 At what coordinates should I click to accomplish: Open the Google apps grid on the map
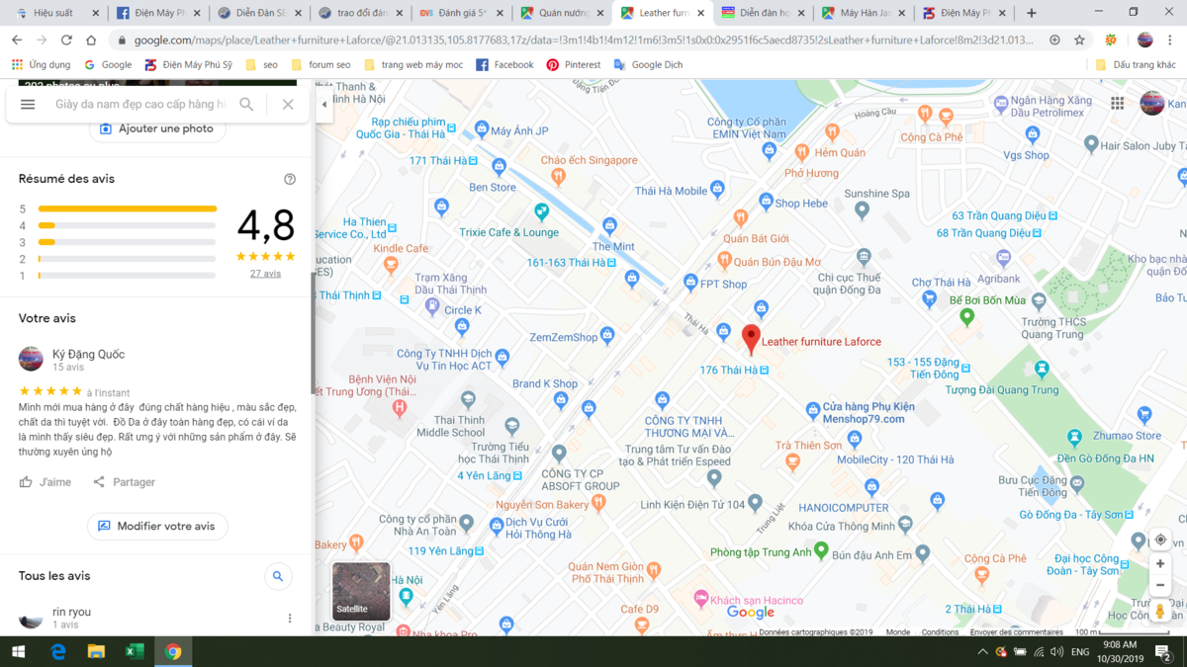click(1117, 103)
